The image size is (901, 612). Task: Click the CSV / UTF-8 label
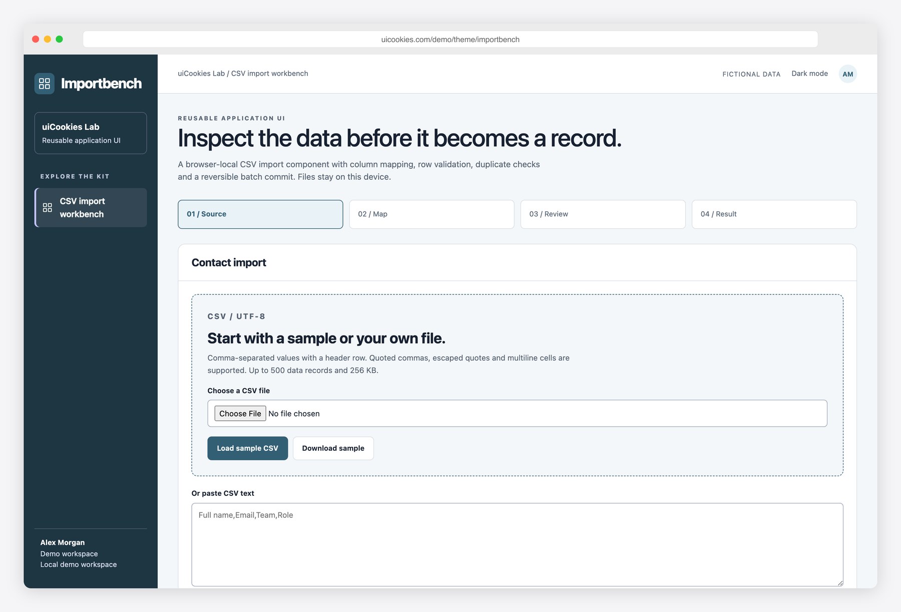[x=236, y=317]
